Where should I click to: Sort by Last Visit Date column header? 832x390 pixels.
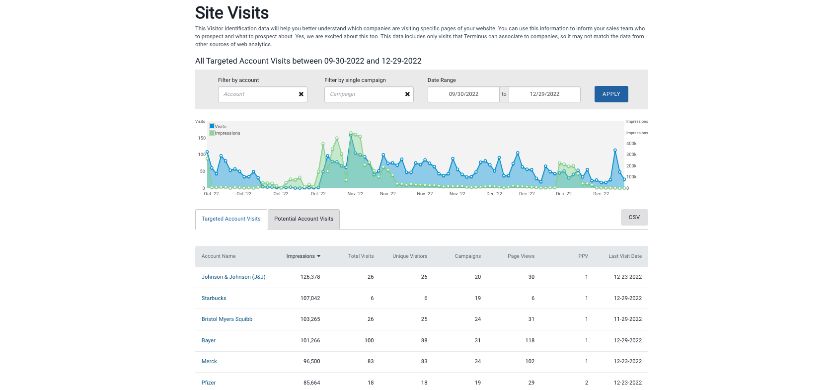point(625,256)
